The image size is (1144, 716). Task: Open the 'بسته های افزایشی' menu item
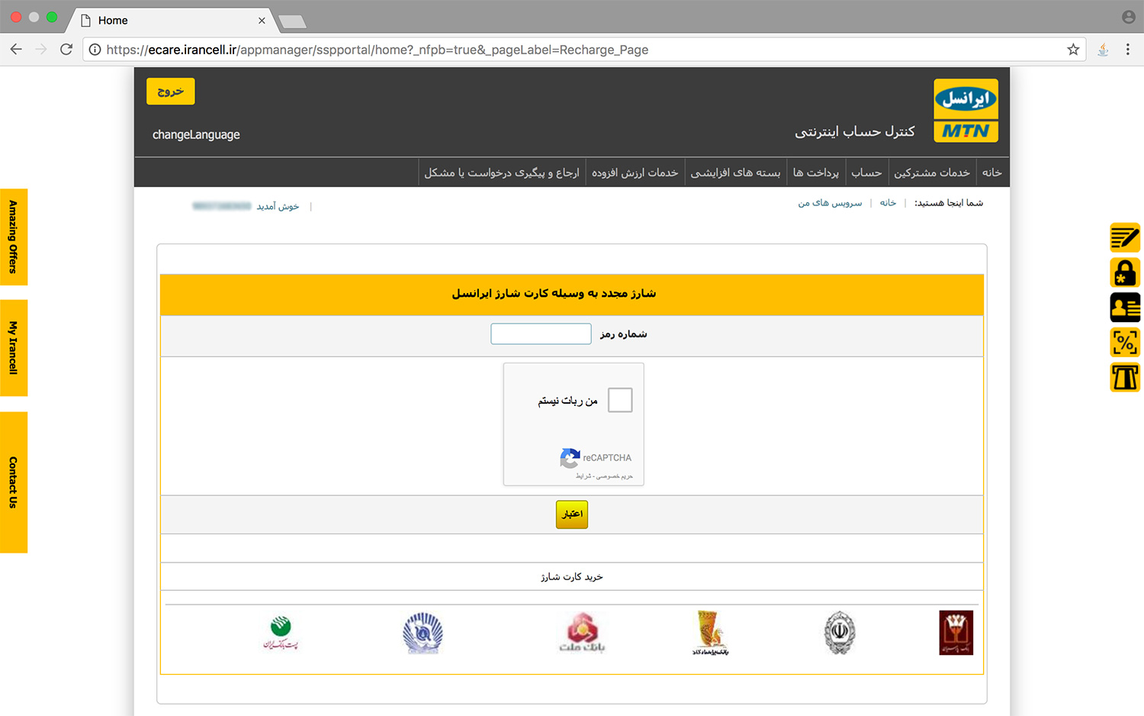[735, 173]
